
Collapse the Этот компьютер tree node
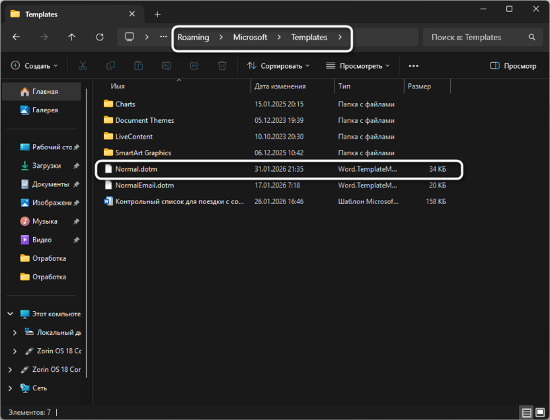9,314
